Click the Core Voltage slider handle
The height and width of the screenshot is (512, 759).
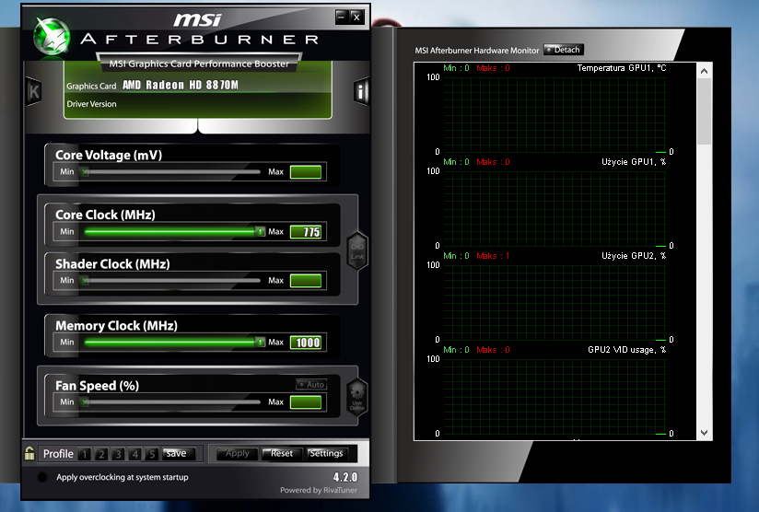click(x=85, y=172)
